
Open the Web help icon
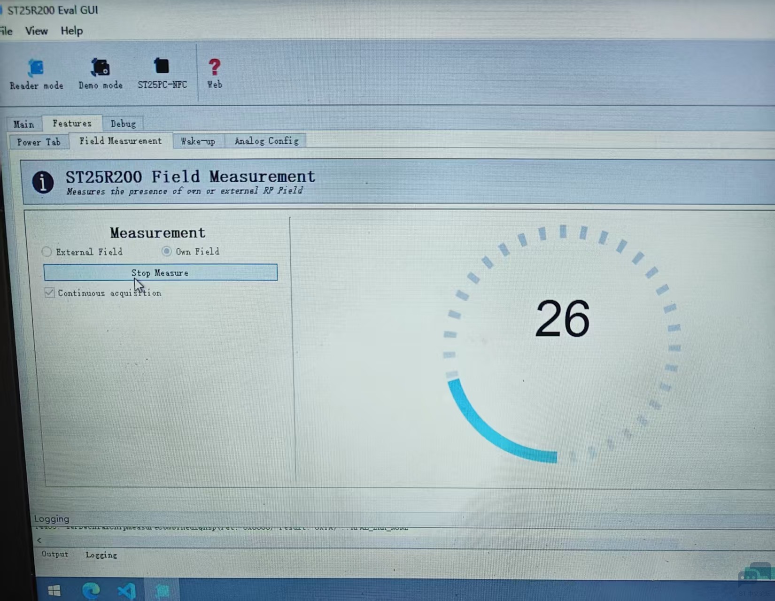click(215, 74)
